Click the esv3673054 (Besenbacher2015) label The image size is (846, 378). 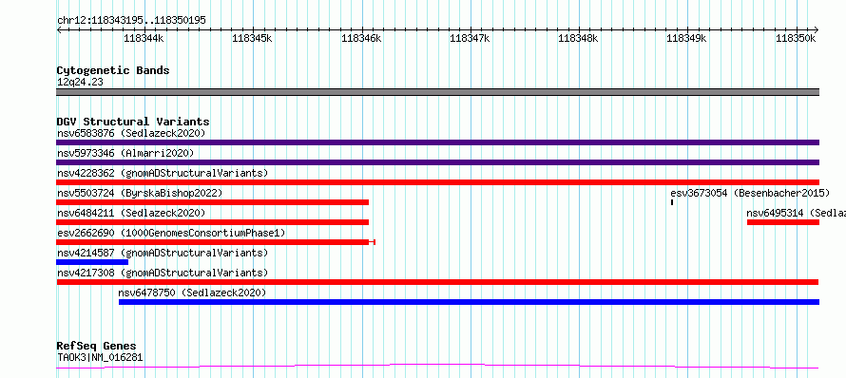click(x=750, y=193)
